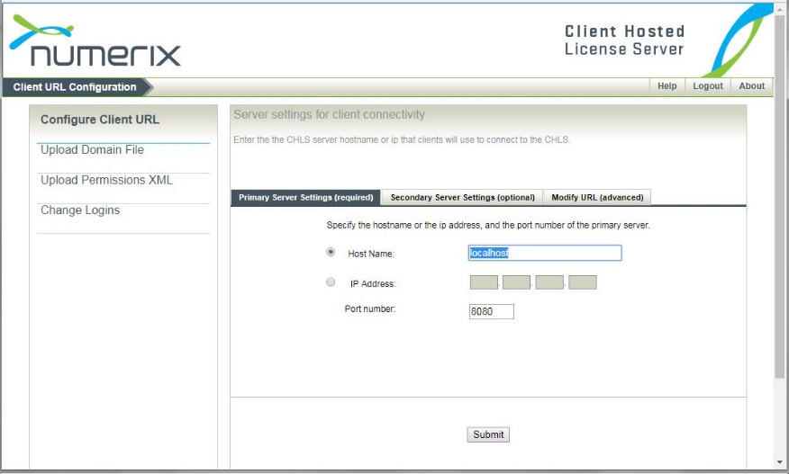
Task: Click the 'Specify the hostname or the ip address' instruction
Action: pos(488,225)
